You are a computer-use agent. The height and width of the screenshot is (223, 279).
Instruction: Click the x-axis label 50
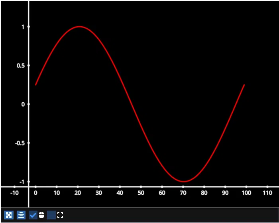tap(141, 193)
